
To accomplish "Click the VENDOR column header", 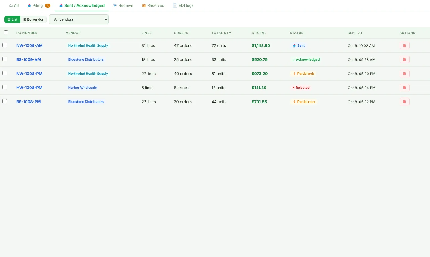I will click(73, 33).
